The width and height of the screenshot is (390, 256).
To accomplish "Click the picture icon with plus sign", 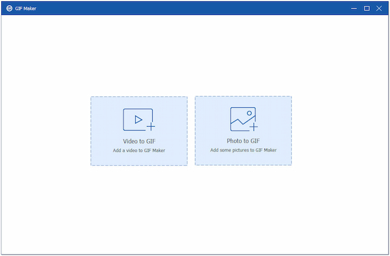I will point(244,119).
